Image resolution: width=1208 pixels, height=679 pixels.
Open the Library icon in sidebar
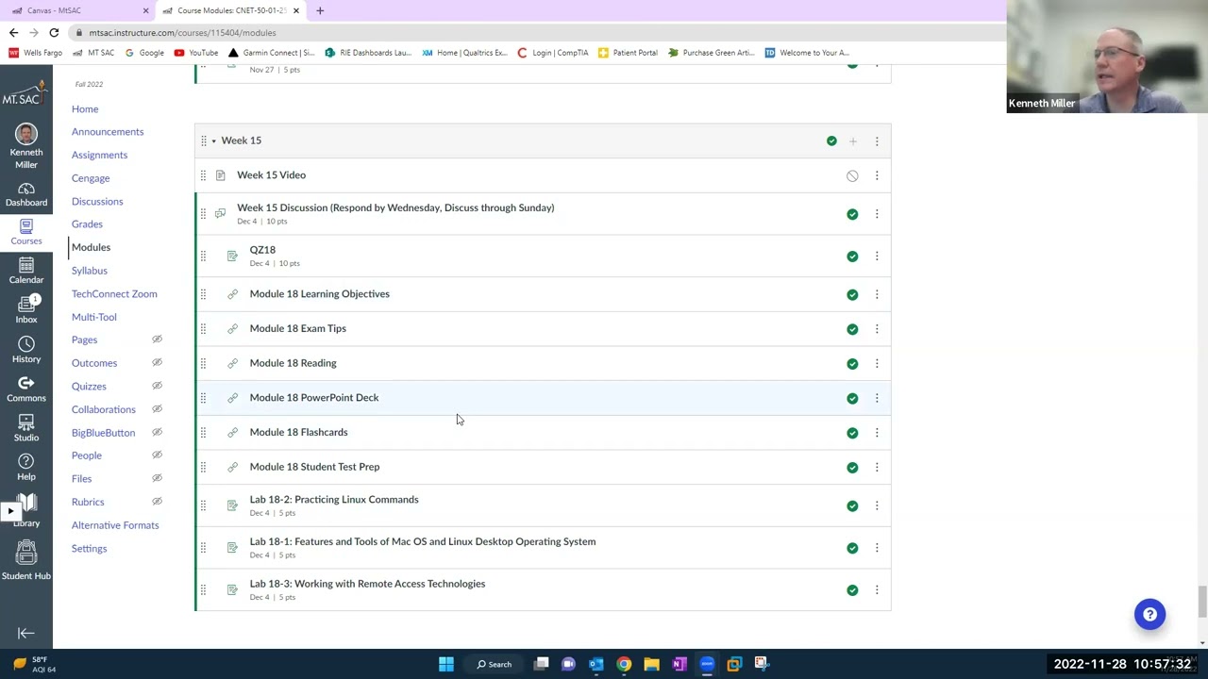click(x=26, y=511)
